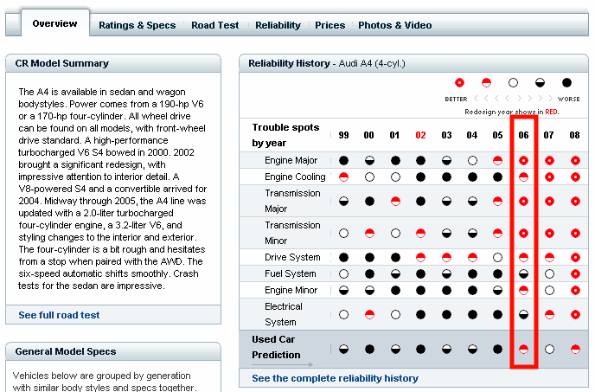Screen dimensions: 595x392
Task: Click the Engine Cooling row label
Action: click(x=295, y=177)
